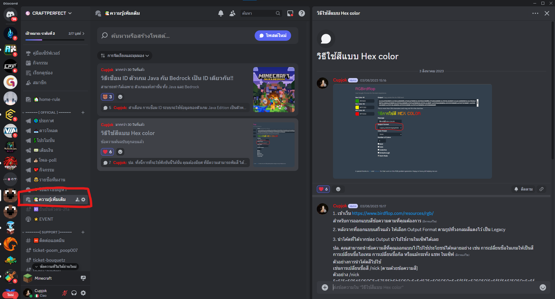Open VIA server icon in sidebar
This screenshot has height=299, width=555.
(10, 131)
